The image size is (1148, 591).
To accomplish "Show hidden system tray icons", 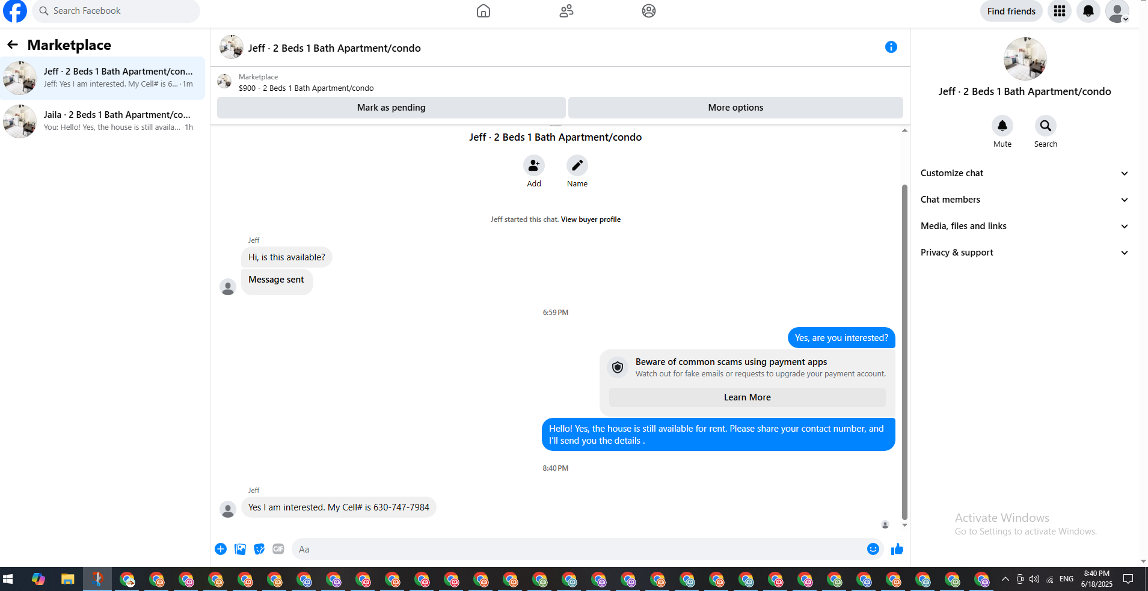I will point(1005,579).
